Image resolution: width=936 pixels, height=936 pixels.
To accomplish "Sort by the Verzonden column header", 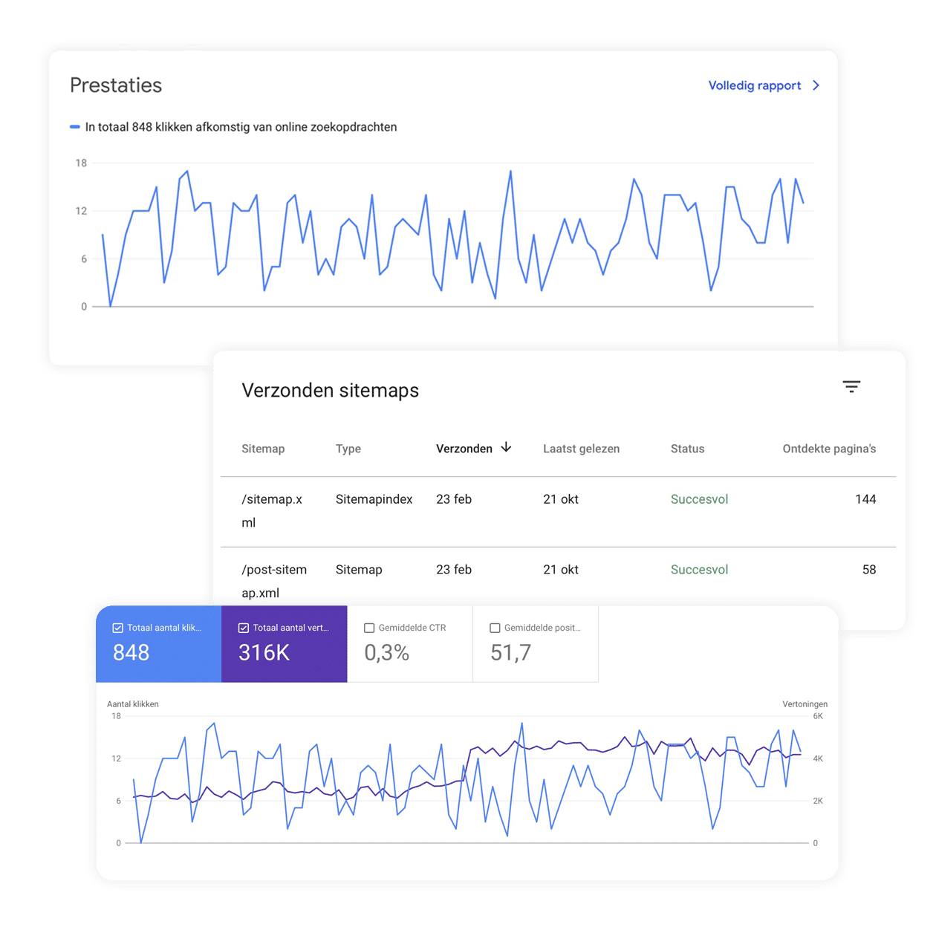I will coord(464,449).
